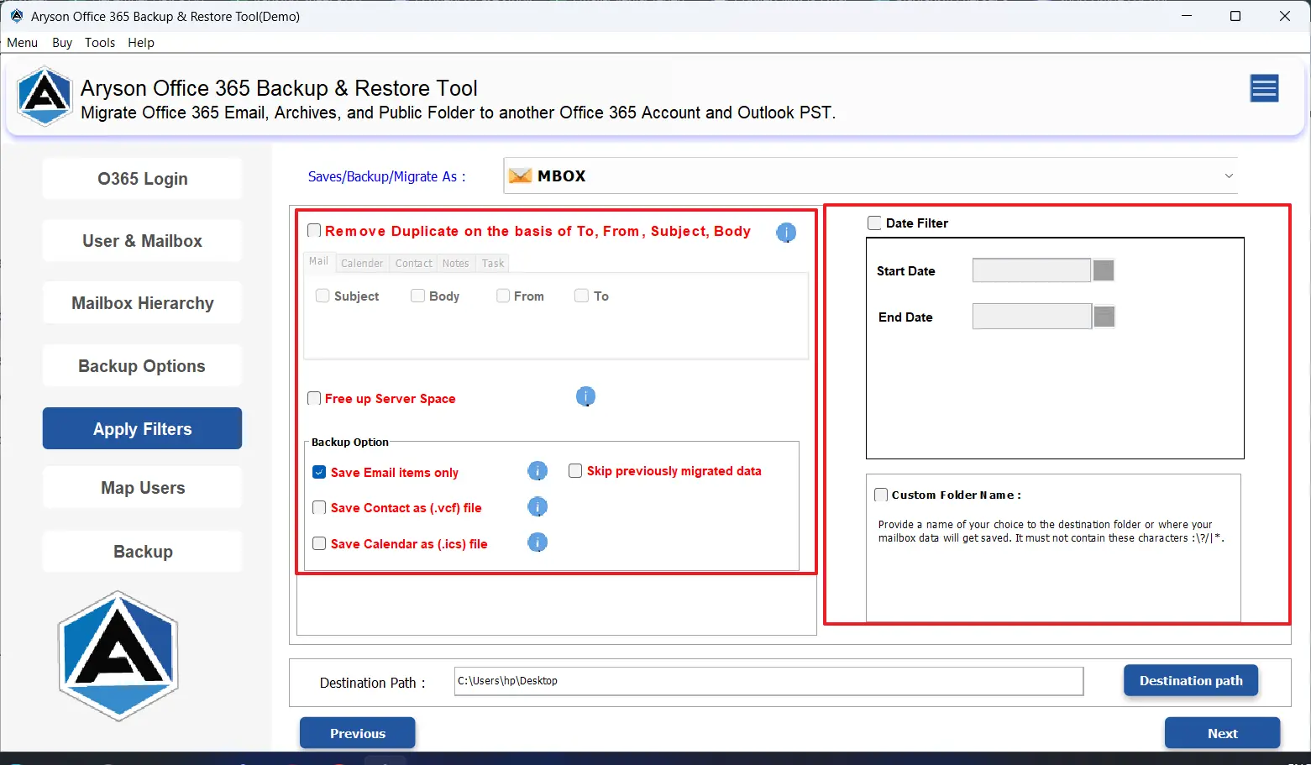The height and width of the screenshot is (765, 1311).
Task: Open the End Date calendar picker
Action: [1104, 317]
